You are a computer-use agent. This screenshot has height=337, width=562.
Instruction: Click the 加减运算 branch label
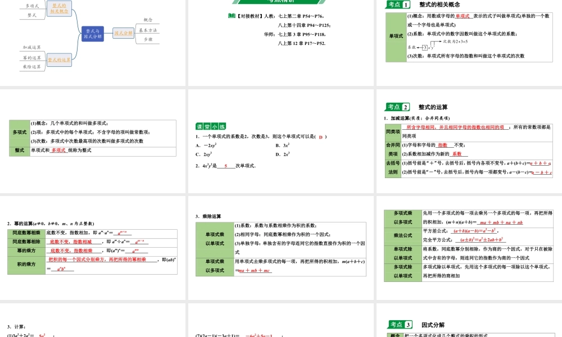31,47
